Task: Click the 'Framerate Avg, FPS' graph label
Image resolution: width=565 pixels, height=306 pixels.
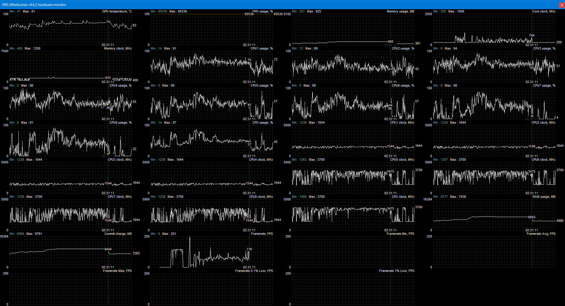Action: [x=541, y=234]
